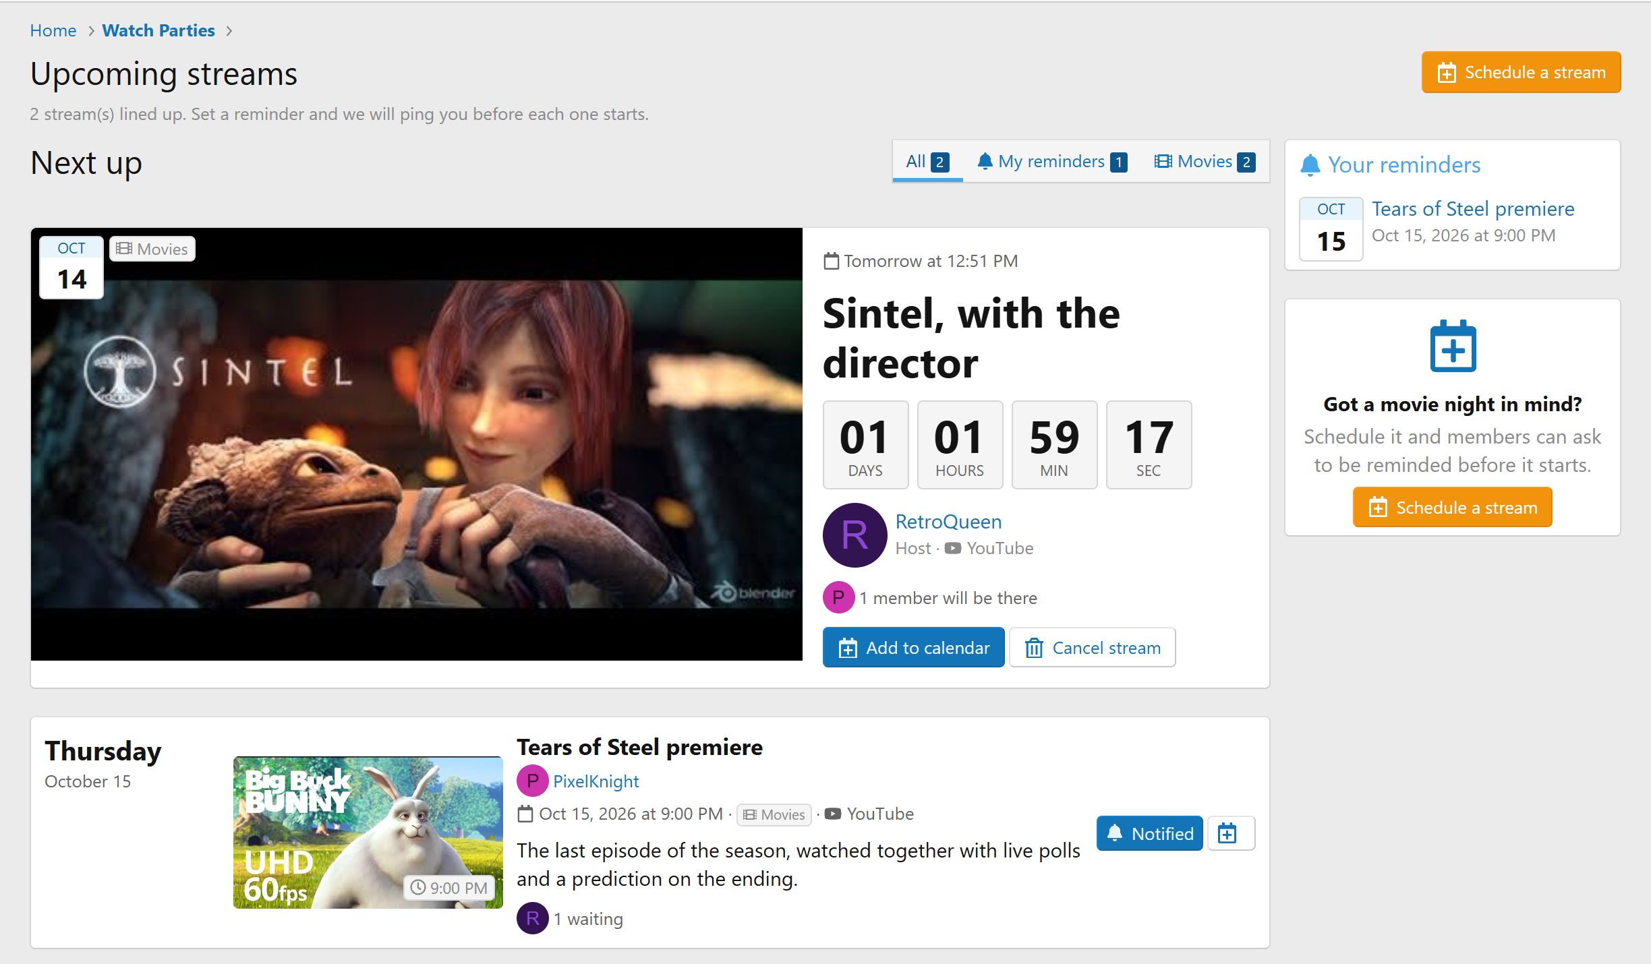Viewport: 1651px width, 964px height.
Task: Click the waiting member R avatar
Action: pyautogui.click(x=532, y=918)
